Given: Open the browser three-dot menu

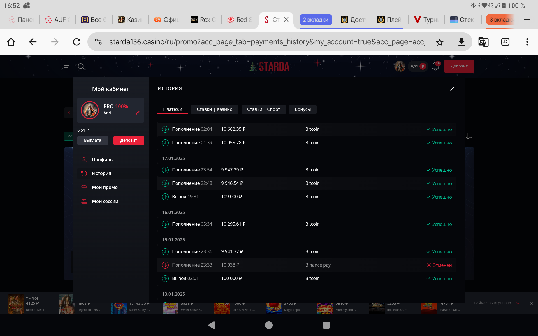Looking at the screenshot, I should pos(527,42).
